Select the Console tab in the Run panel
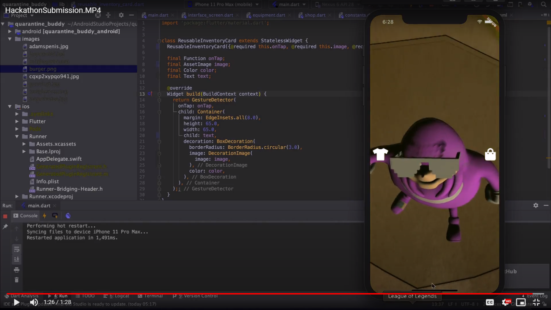 (25, 216)
